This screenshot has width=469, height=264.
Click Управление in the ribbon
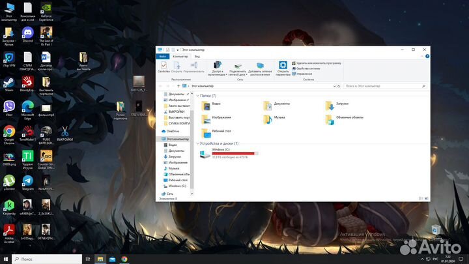pyautogui.click(x=302, y=74)
